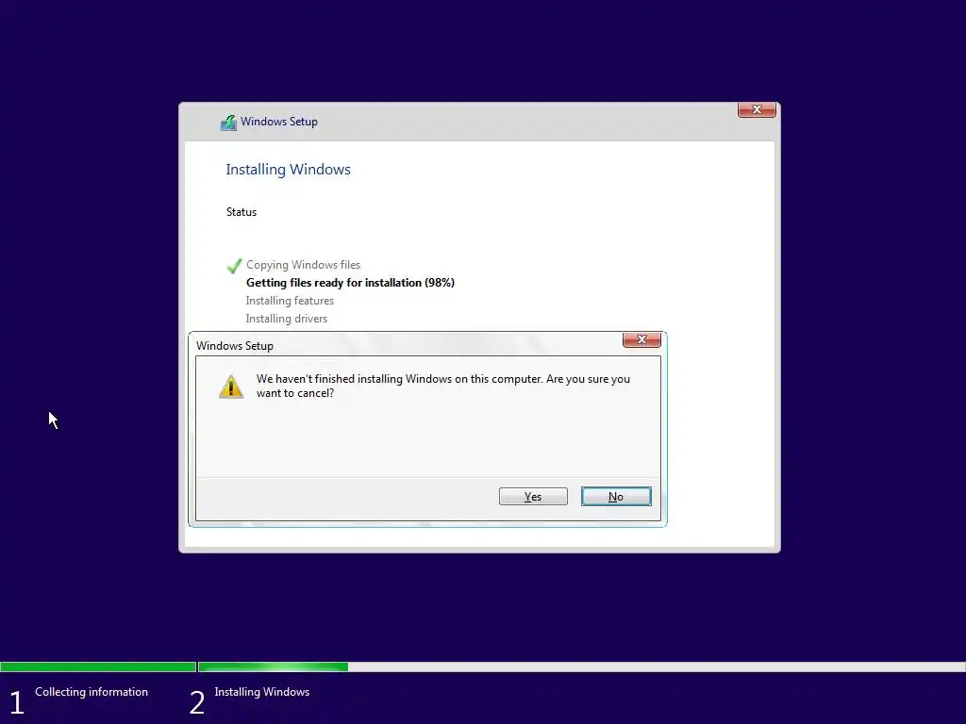Click the 'Collecting information' step label

click(92, 692)
